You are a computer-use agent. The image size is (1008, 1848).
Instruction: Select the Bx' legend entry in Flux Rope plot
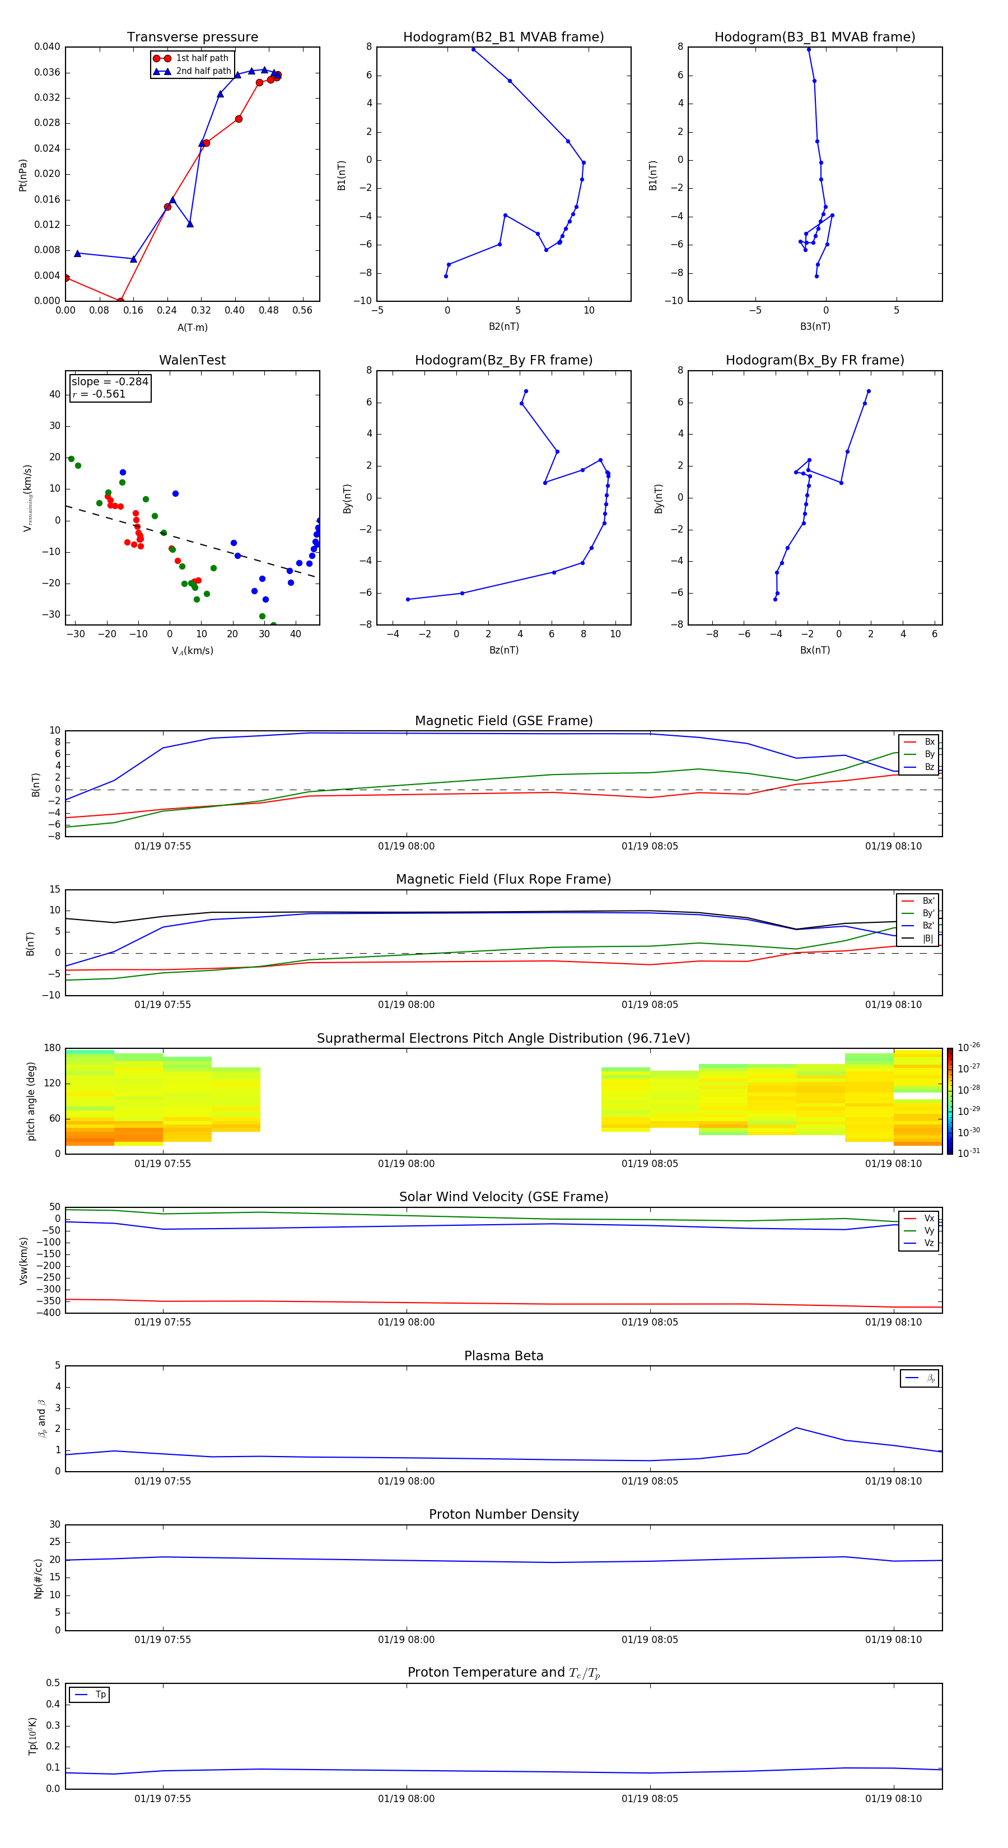coord(918,901)
